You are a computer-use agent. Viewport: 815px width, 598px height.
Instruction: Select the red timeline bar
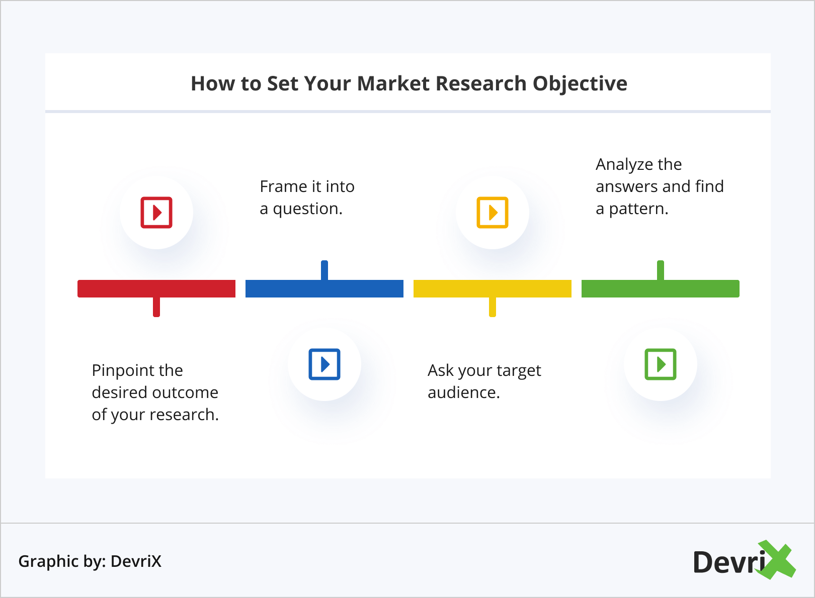point(156,288)
